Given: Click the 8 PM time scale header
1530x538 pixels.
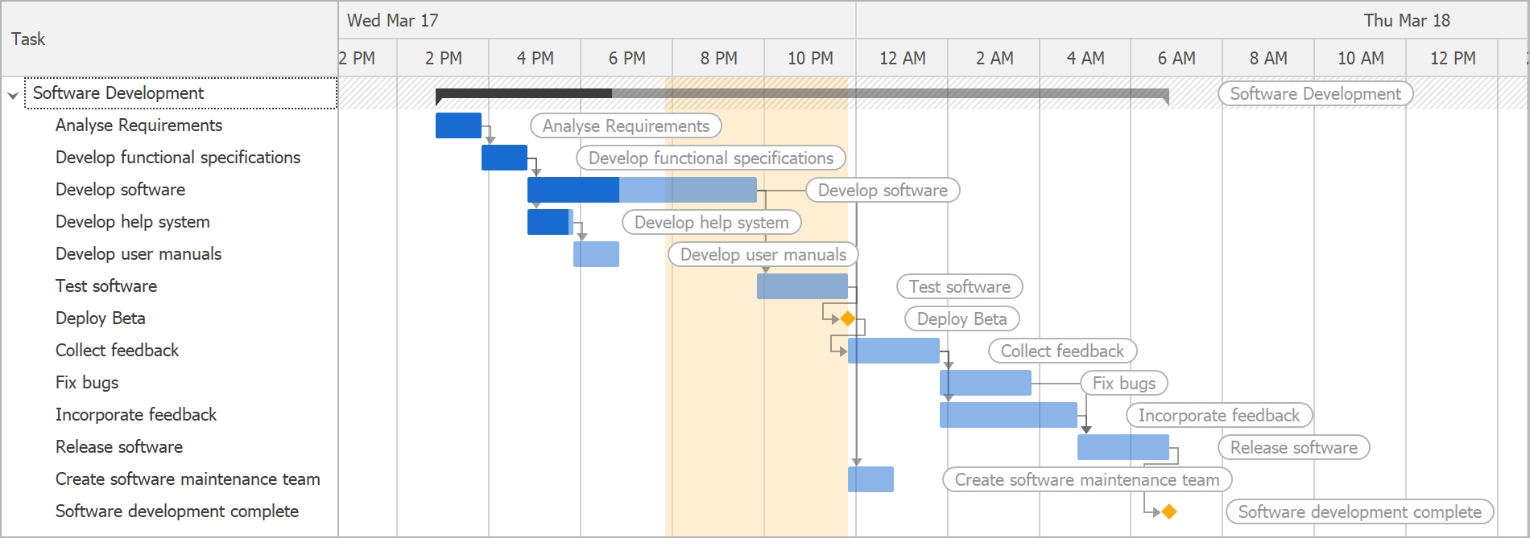Looking at the screenshot, I should pos(718,58).
